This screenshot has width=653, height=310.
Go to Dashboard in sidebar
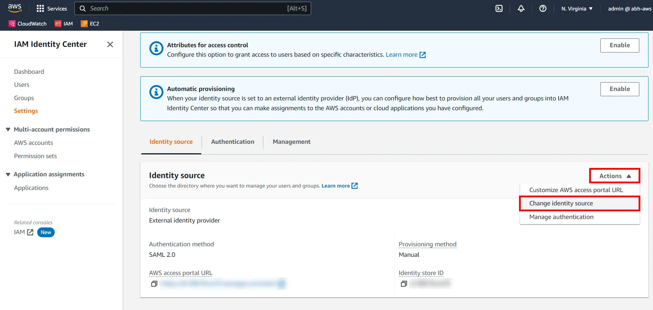pyautogui.click(x=29, y=72)
